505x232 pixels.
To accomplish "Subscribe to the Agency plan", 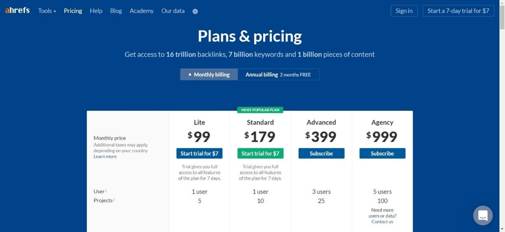I will 383,154.
